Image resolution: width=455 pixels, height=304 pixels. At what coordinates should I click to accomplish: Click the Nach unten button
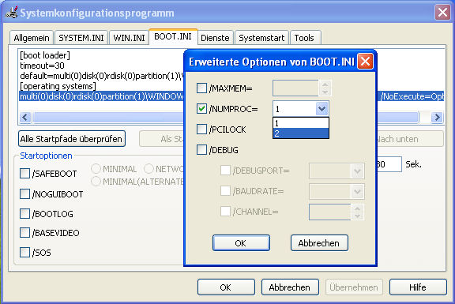[x=410, y=139]
